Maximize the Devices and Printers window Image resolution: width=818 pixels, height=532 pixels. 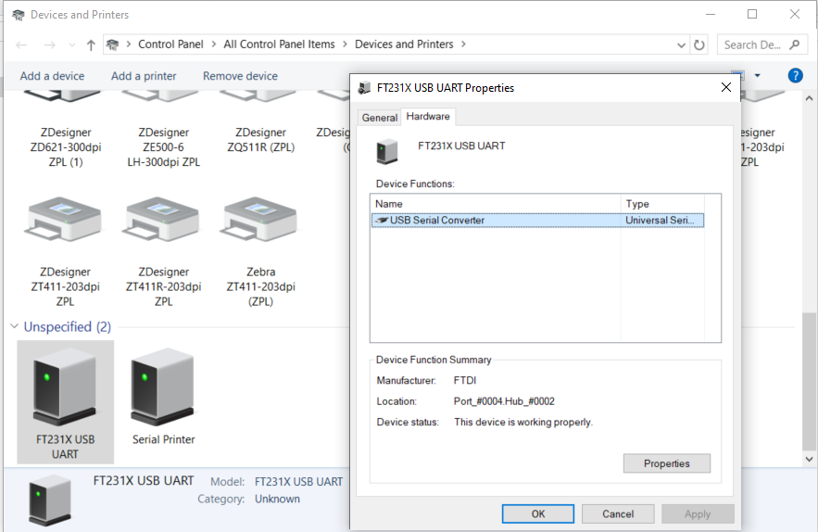coord(751,14)
